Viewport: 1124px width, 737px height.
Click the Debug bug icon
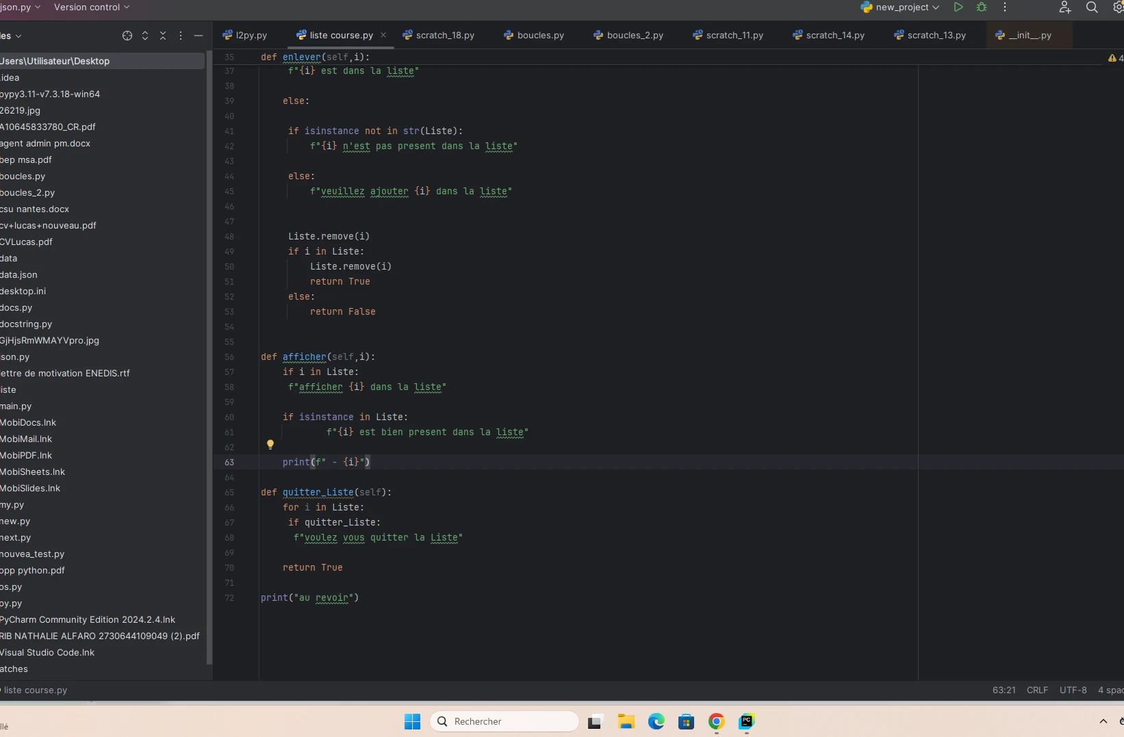click(982, 8)
